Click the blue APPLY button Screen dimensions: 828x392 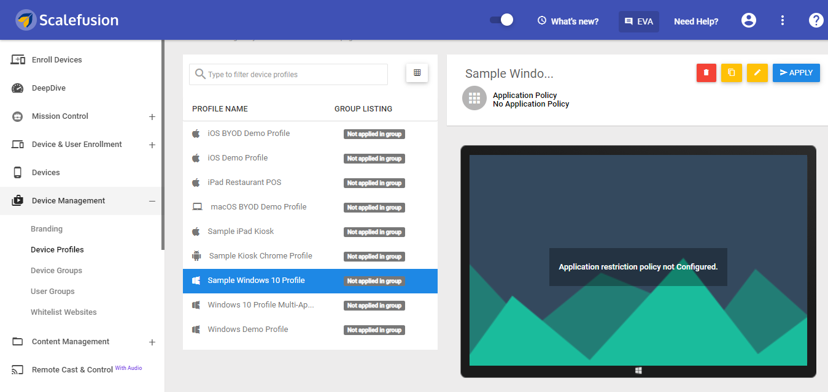coord(796,72)
